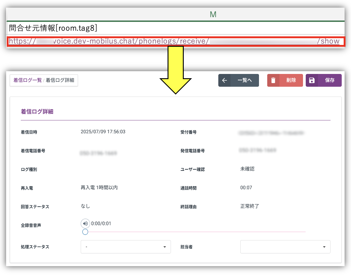The image size is (351, 275).
Task: Click the 0:00/0:01 audio time display
Action: click(101, 224)
